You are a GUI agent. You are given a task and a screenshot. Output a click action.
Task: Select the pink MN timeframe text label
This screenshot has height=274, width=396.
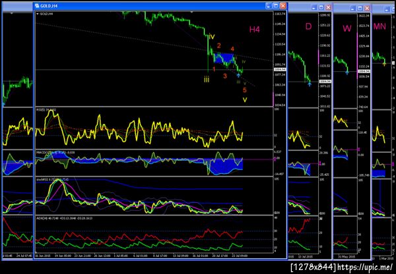[x=379, y=26]
